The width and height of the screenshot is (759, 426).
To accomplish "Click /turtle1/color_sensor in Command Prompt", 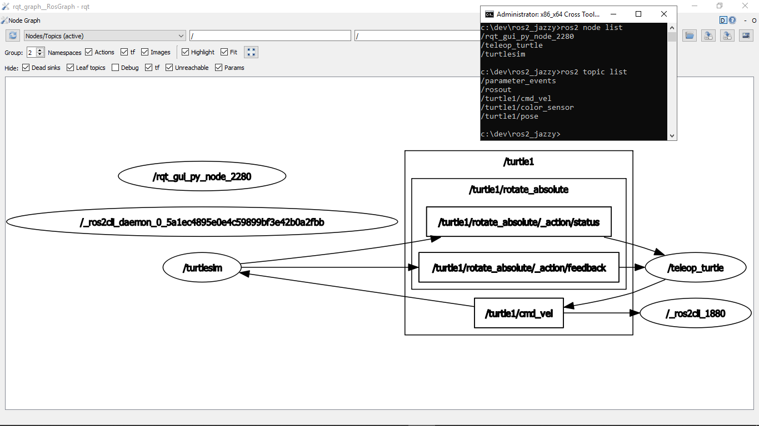I will click(x=527, y=108).
